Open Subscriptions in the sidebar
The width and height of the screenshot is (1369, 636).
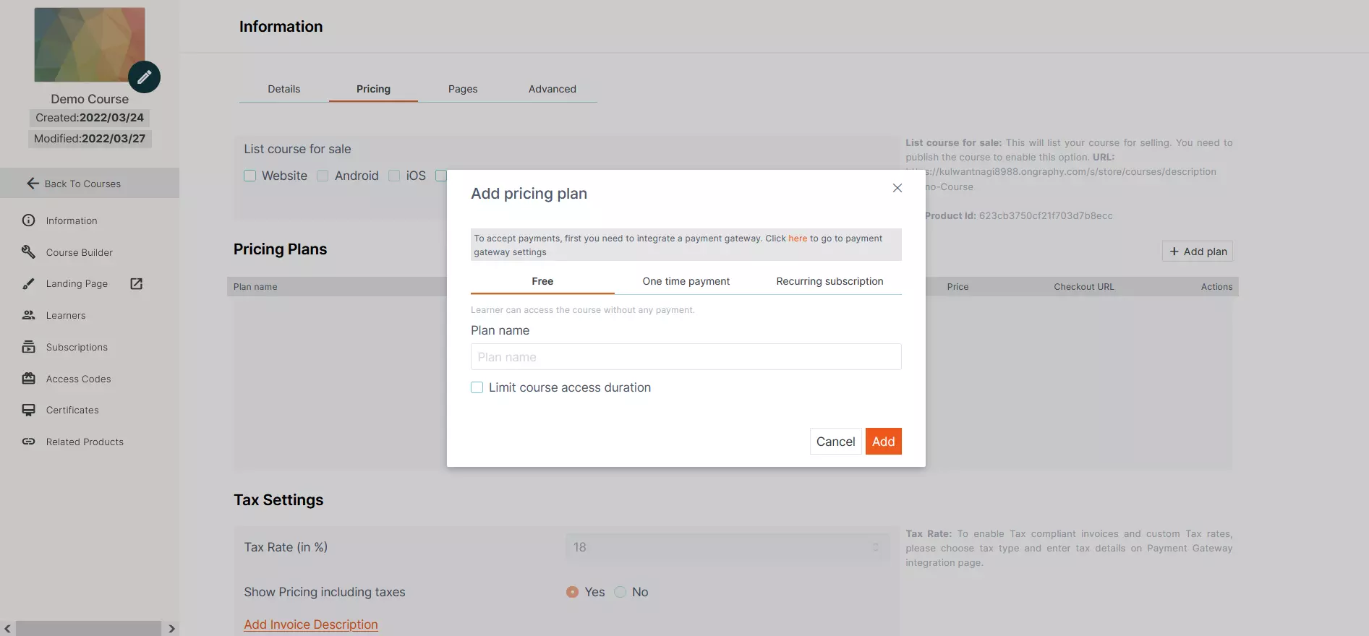(77, 347)
